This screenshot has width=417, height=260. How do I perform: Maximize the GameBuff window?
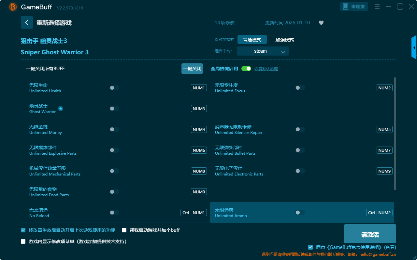point(400,7)
